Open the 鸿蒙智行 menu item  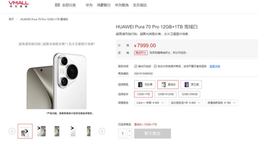[x=104, y=5]
